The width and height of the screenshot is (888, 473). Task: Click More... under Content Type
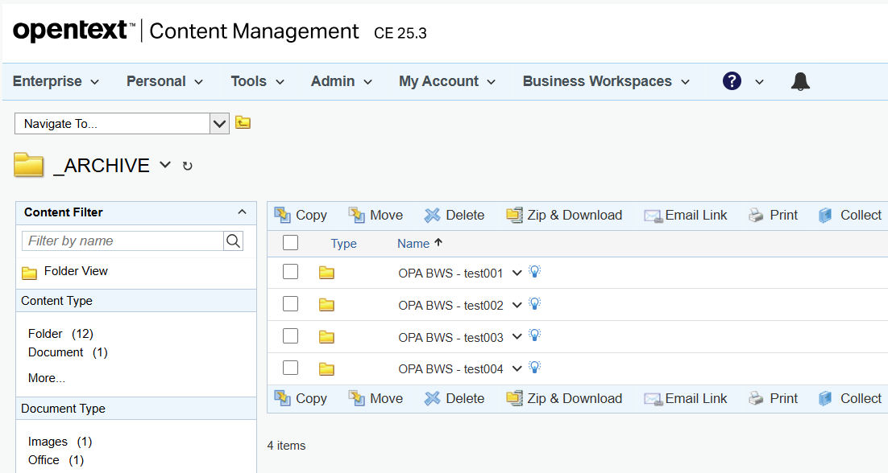(47, 378)
